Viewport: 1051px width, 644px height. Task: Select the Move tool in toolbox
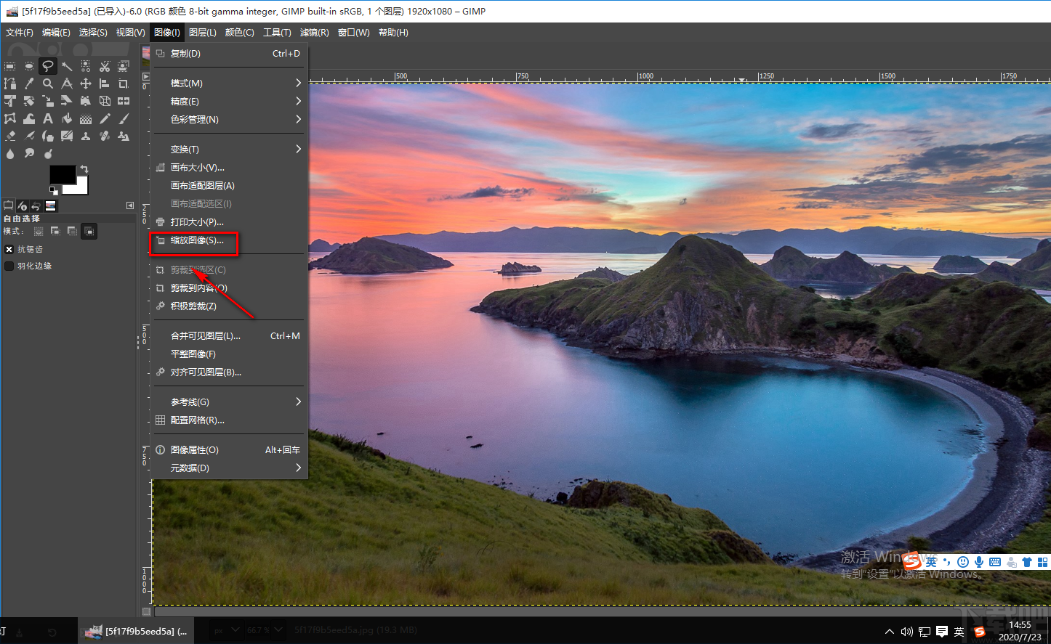(86, 83)
